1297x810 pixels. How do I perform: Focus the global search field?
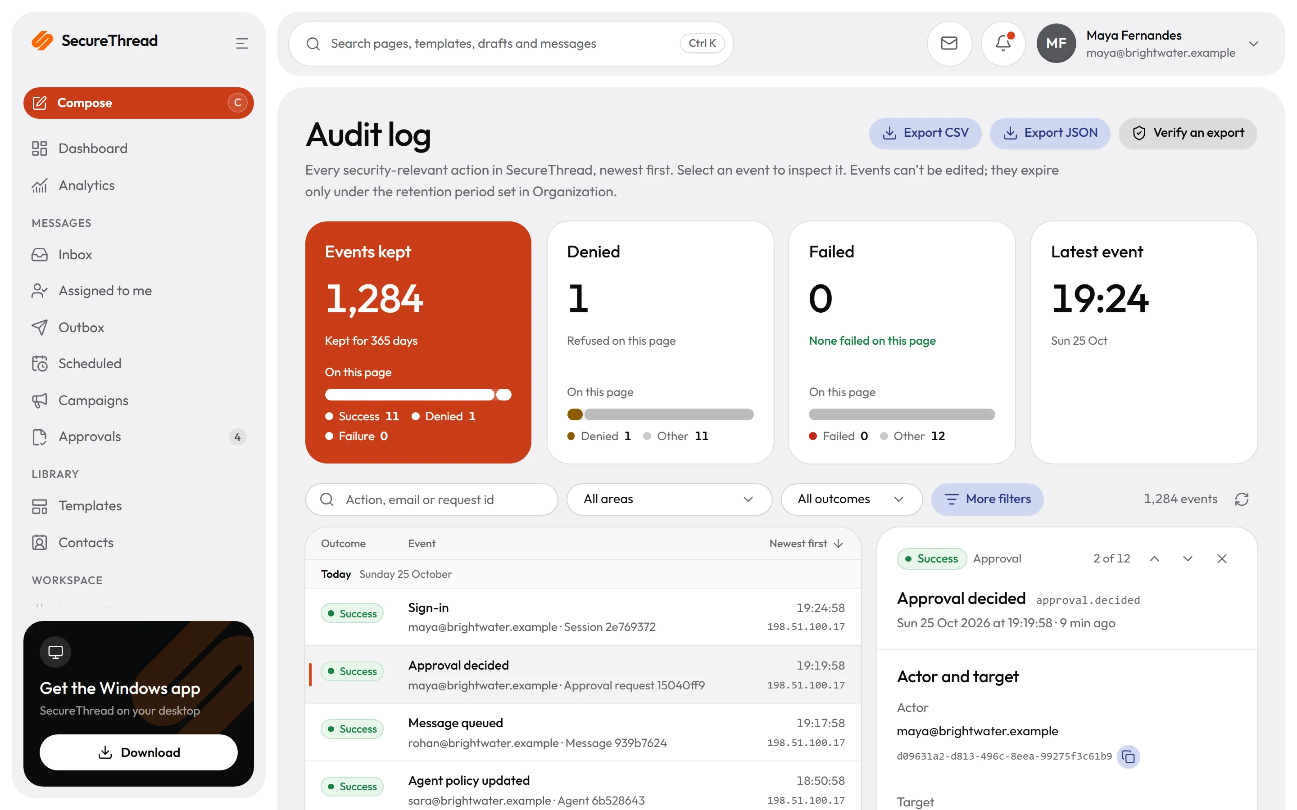coord(510,43)
